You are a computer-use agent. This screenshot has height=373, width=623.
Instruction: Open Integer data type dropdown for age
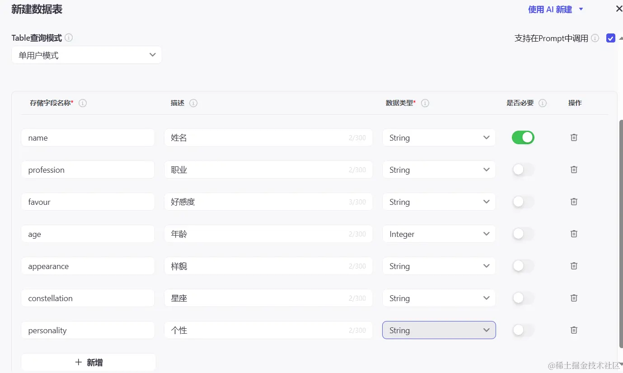tap(439, 234)
